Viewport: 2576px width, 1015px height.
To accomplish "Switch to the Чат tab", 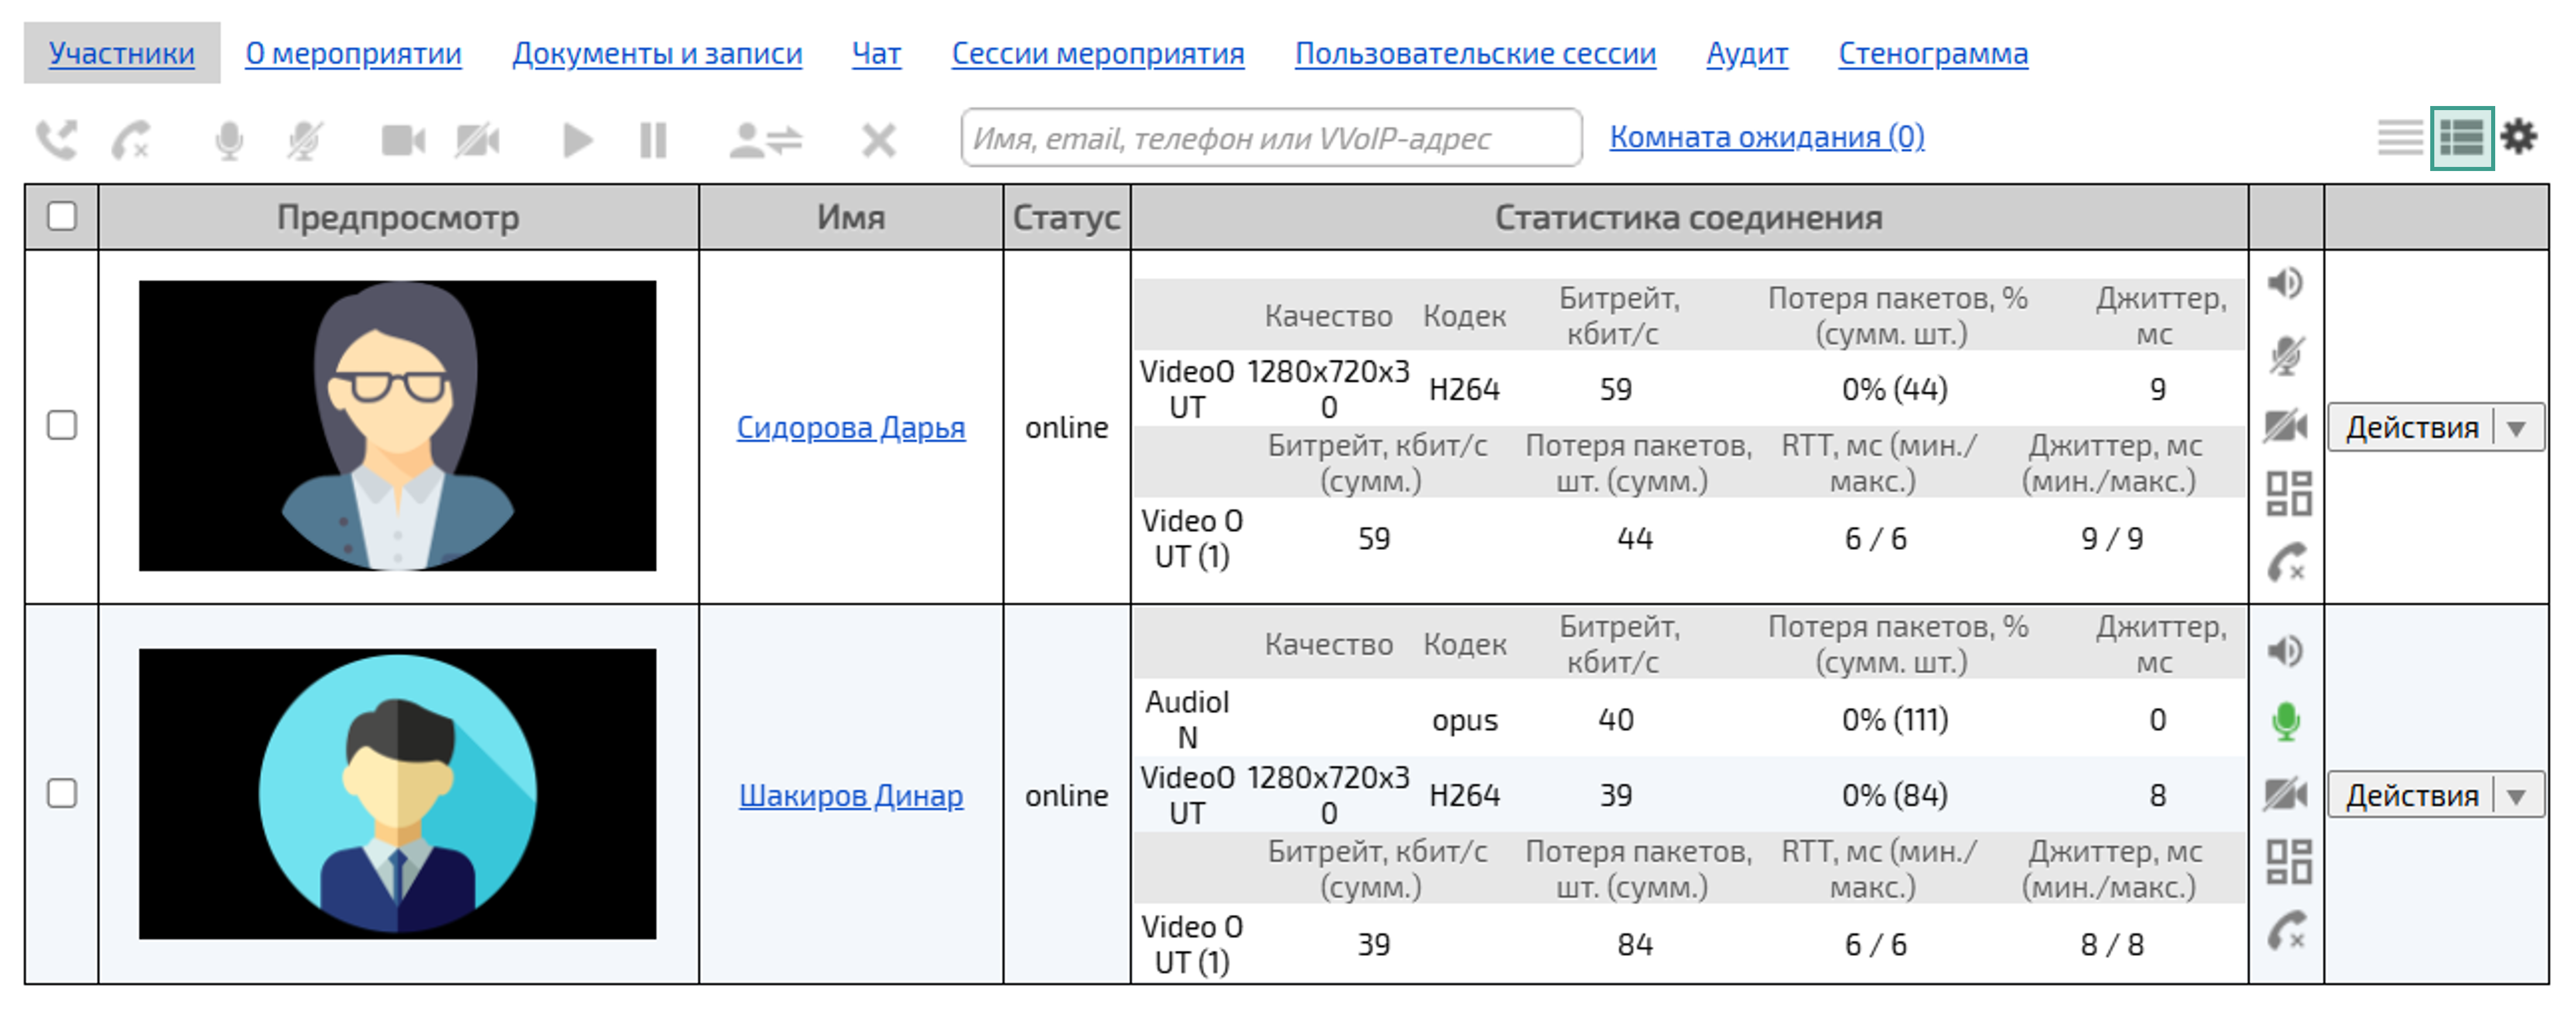I will pyautogui.click(x=876, y=54).
